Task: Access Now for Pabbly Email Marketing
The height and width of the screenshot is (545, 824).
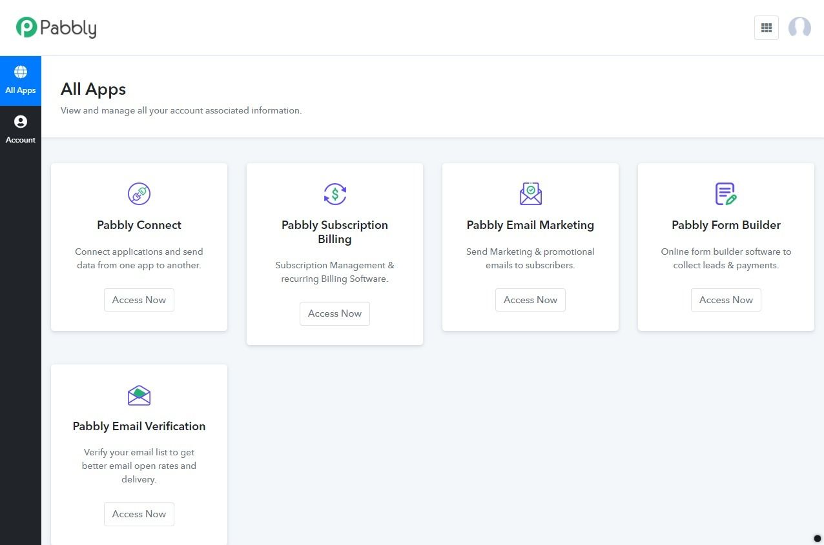Action: click(530, 300)
